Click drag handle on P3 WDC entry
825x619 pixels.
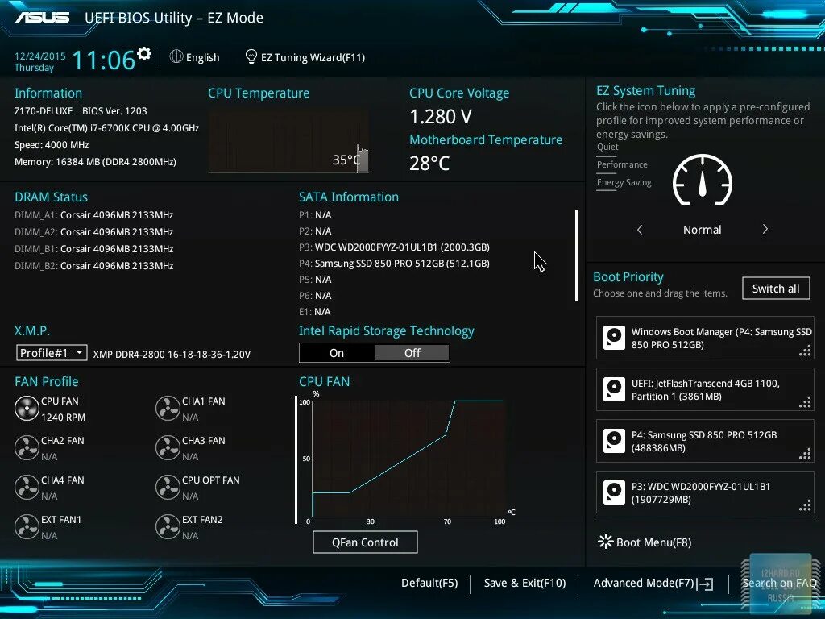805,505
